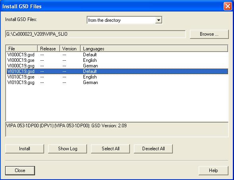Sort by the File column header
Image resolution: width=234 pixels, height=180 pixels.
point(21,49)
